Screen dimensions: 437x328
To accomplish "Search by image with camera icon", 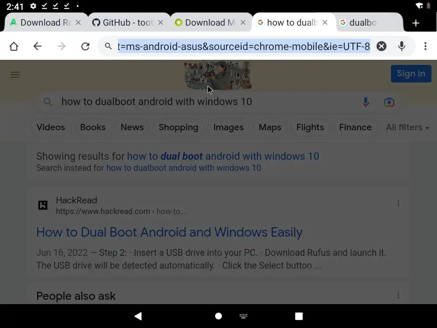I will point(389,102).
